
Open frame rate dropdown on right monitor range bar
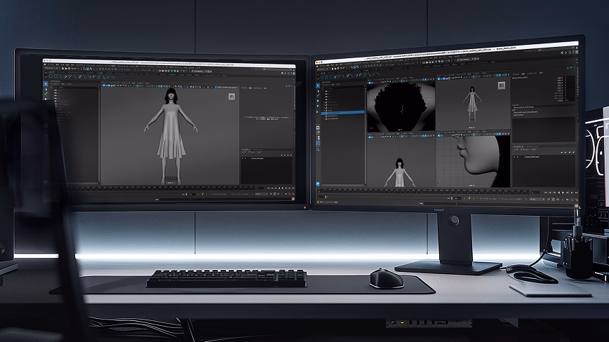pyautogui.click(x=537, y=199)
